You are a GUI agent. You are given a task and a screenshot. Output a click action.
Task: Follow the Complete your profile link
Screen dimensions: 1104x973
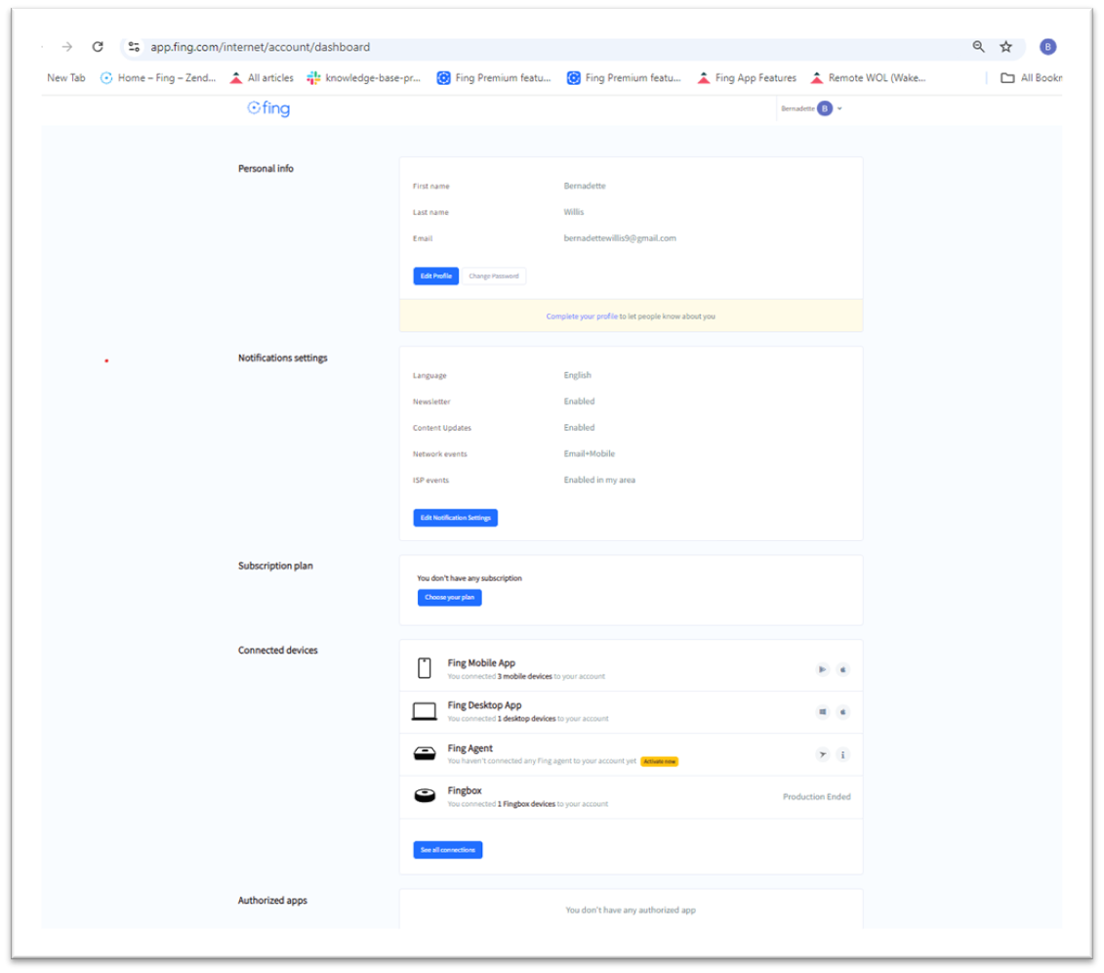[x=582, y=317]
